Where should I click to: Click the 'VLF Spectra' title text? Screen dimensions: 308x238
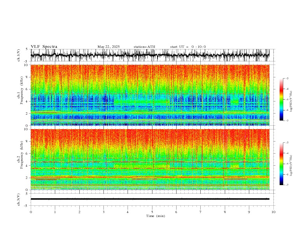tap(44, 47)
